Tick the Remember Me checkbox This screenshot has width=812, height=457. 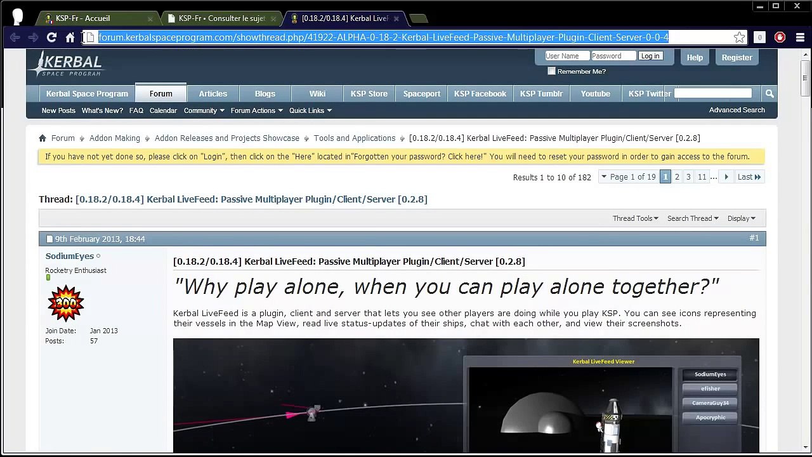click(551, 71)
